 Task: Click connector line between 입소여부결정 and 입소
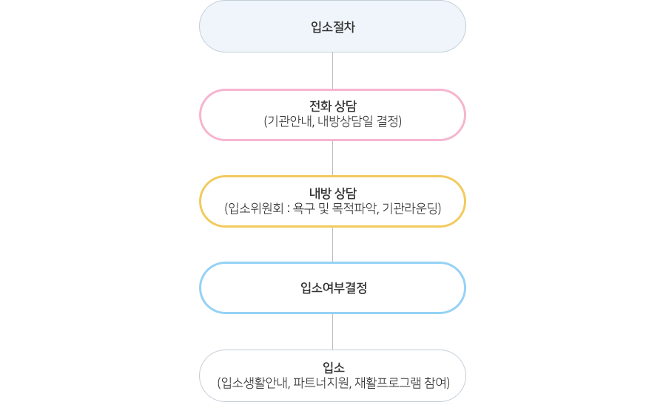pyautogui.click(x=332, y=332)
